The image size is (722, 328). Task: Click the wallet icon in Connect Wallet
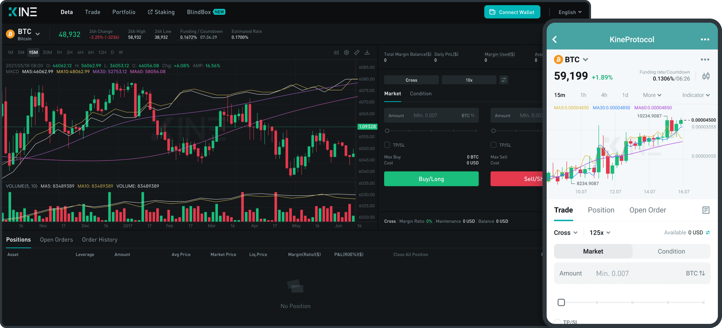tap(492, 12)
